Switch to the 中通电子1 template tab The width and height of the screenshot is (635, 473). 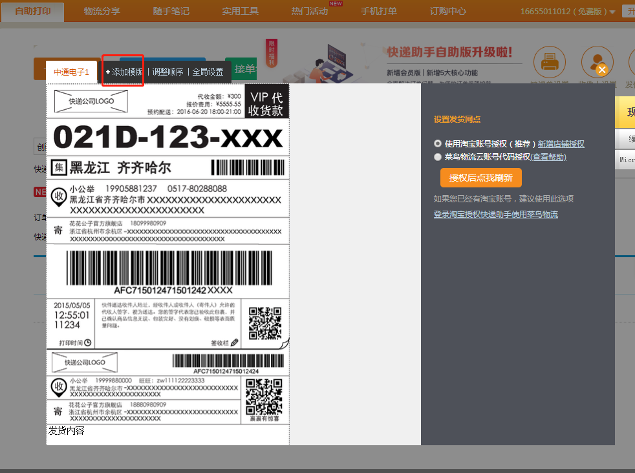71,72
